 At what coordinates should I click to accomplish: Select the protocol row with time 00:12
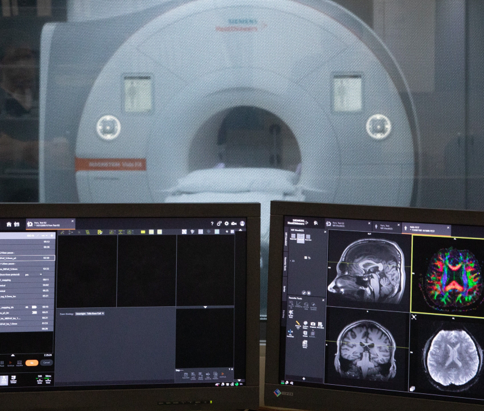(x=27, y=241)
